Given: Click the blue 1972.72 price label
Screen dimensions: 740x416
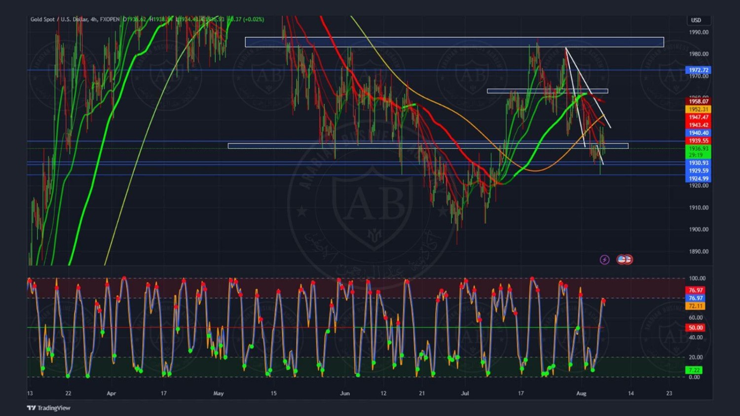Looking at the screenshot, I should click(x=698, y=70).
